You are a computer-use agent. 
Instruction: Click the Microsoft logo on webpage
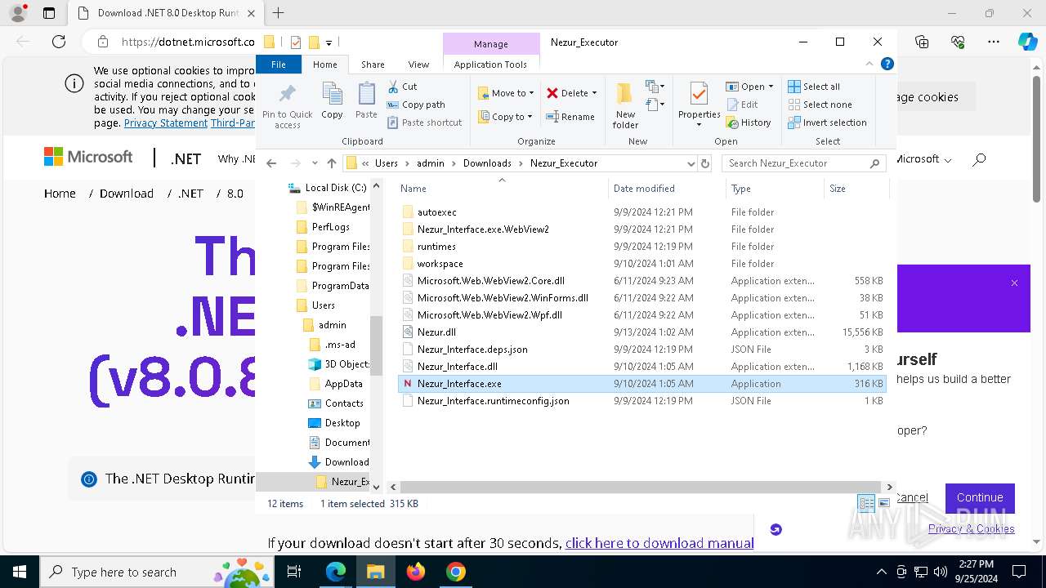point(88,157)
